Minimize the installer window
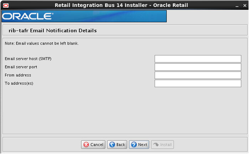Screen dimensions: 249x154 pyautogui.click(x=237, y=6)
